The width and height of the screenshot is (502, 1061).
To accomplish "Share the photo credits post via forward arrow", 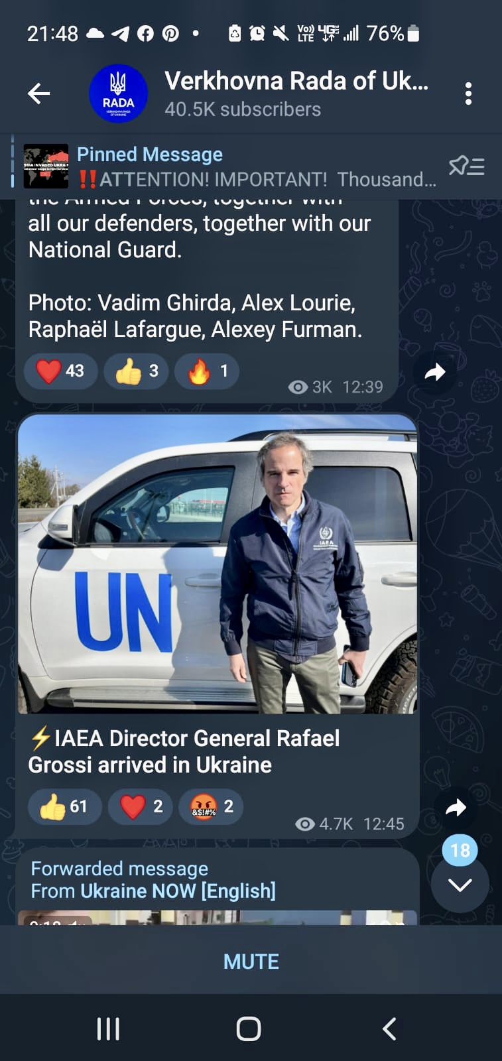I will (x=435, y=372).
